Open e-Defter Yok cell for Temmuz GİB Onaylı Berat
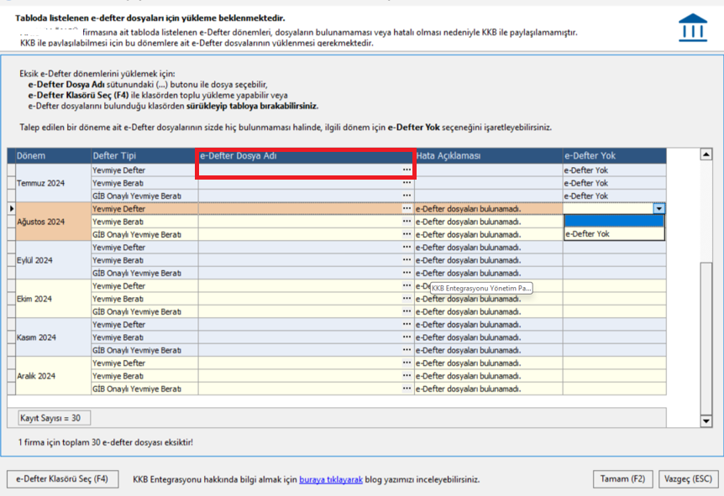The width and height of the screenshot is (724, 496). pos(614,196)
